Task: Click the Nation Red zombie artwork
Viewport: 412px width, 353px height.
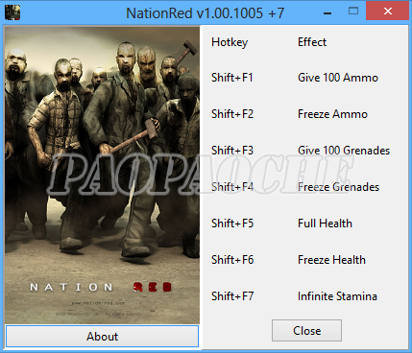Action: click(x=102, y=175)
